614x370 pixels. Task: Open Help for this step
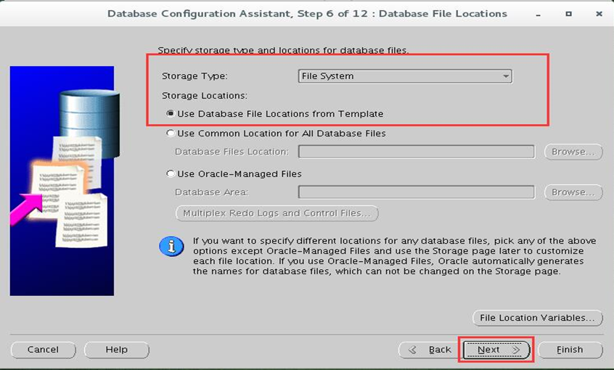(x=117, y=350)
